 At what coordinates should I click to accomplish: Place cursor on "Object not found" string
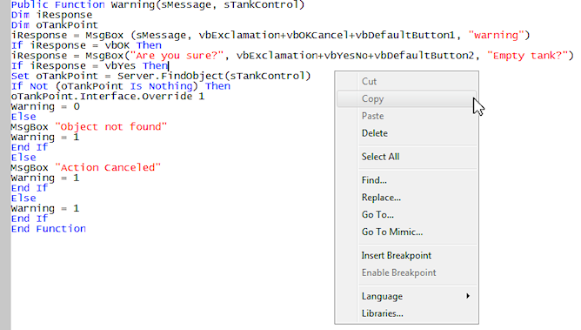[110, 127]
